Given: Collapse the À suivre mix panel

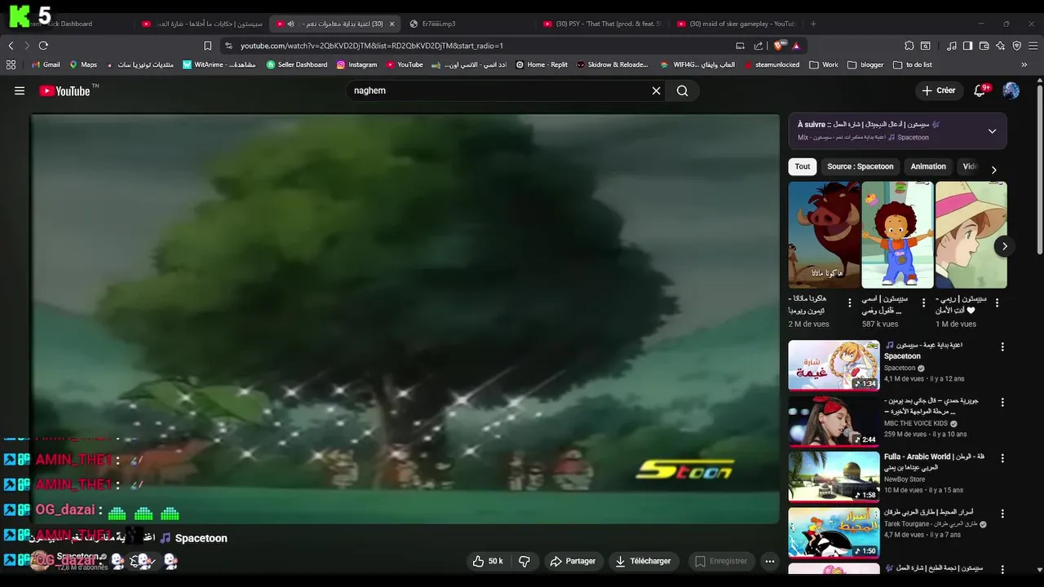Looking at the screenshot, I should click(x=992, y=130).
